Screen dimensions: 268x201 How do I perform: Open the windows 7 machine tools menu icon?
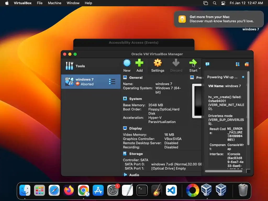112,82
